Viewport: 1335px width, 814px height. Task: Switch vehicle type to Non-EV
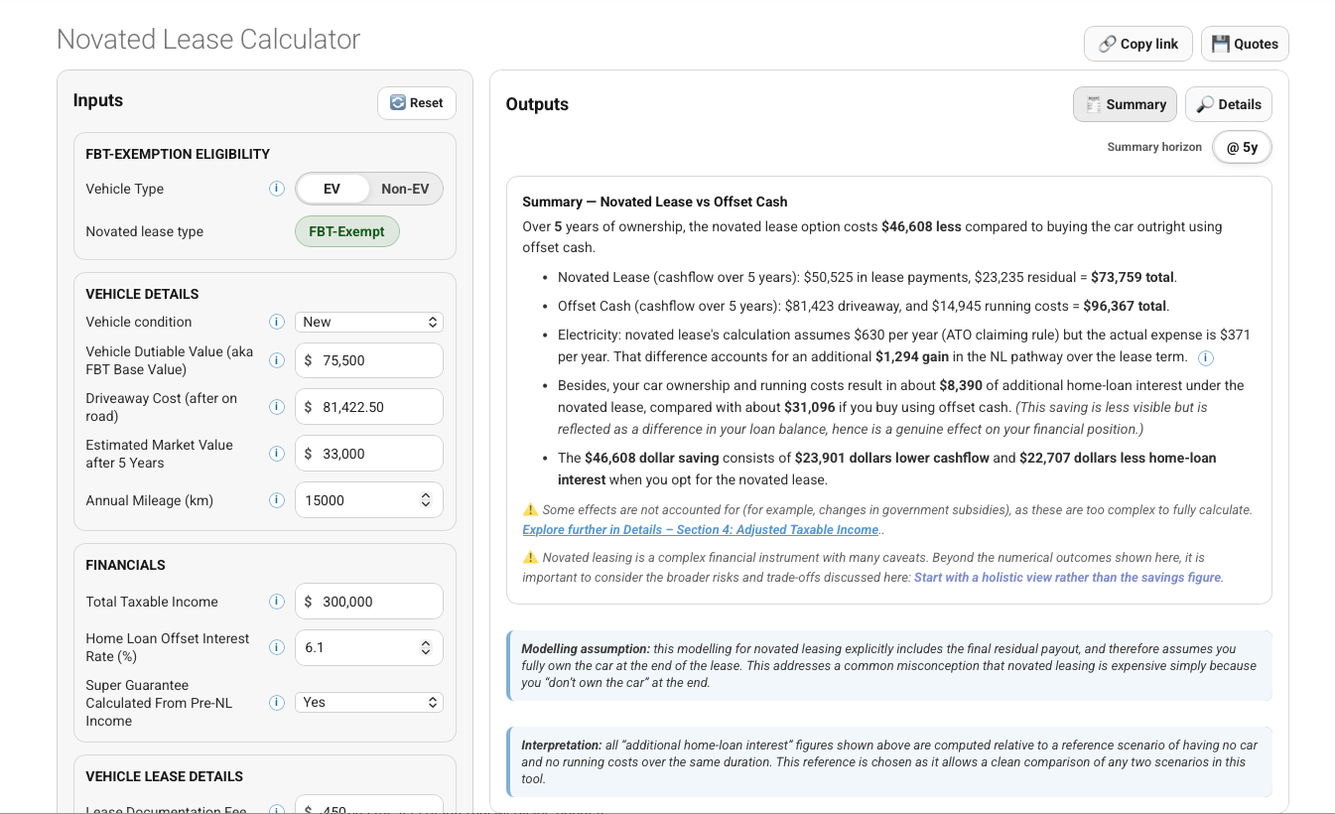405,189
